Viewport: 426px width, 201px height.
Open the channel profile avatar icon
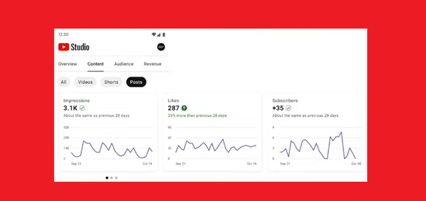(x=161, y=47)
